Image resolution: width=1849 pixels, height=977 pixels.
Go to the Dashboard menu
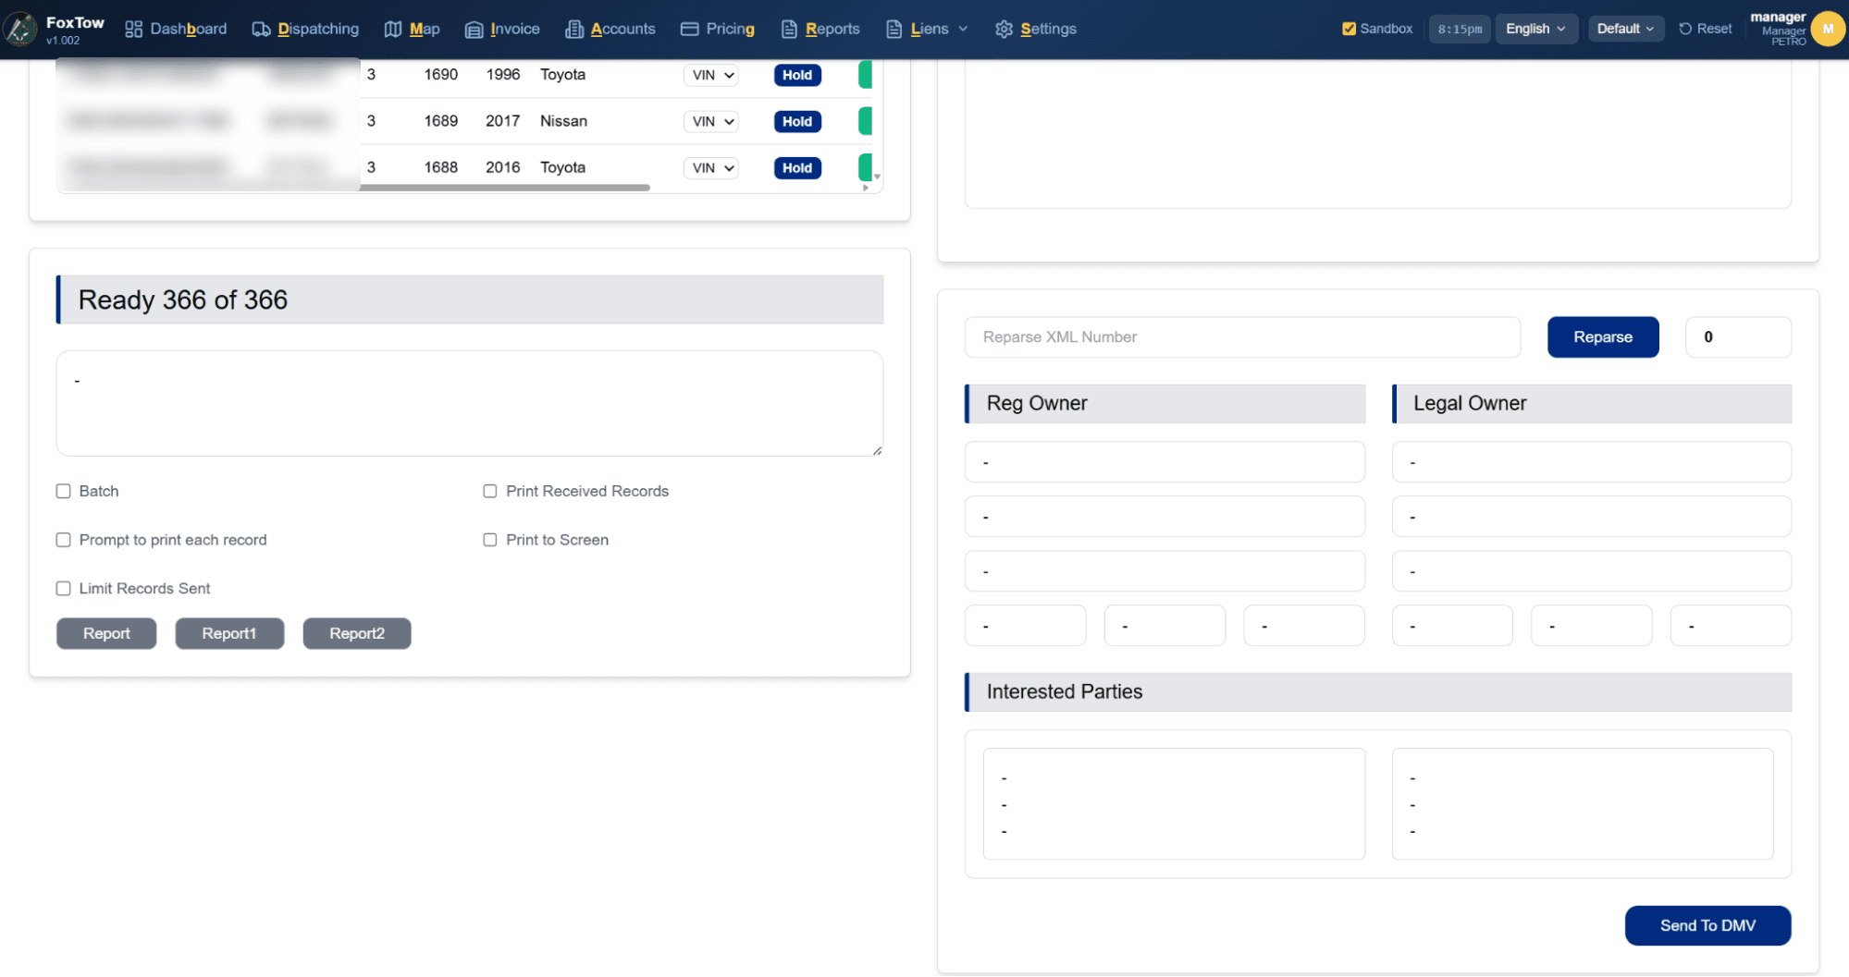[x=176, y=30]
